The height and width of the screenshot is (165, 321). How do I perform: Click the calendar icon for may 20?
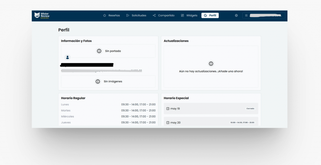coord(168,123)
